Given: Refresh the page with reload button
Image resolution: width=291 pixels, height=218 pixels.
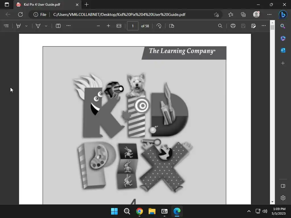Looking at the screenshot, I should tap(20, 14).
